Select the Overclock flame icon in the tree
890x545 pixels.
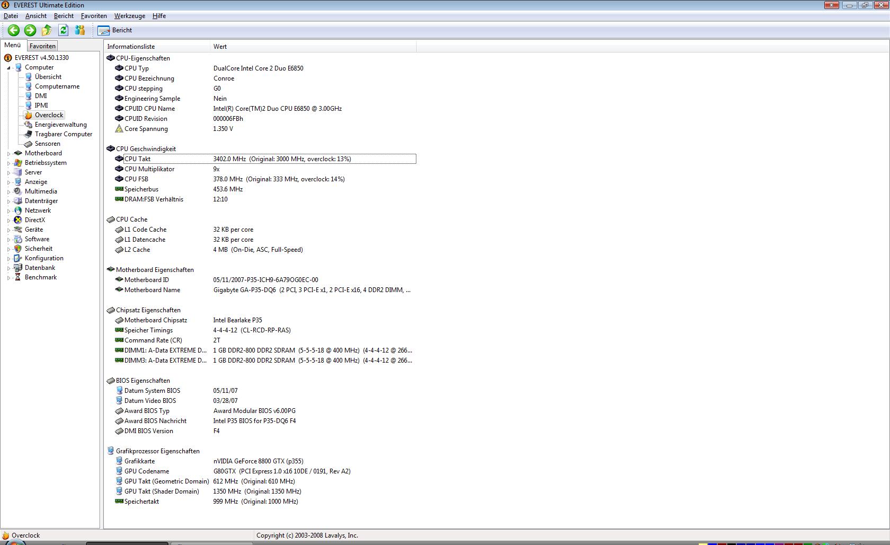tap(29, 115)
